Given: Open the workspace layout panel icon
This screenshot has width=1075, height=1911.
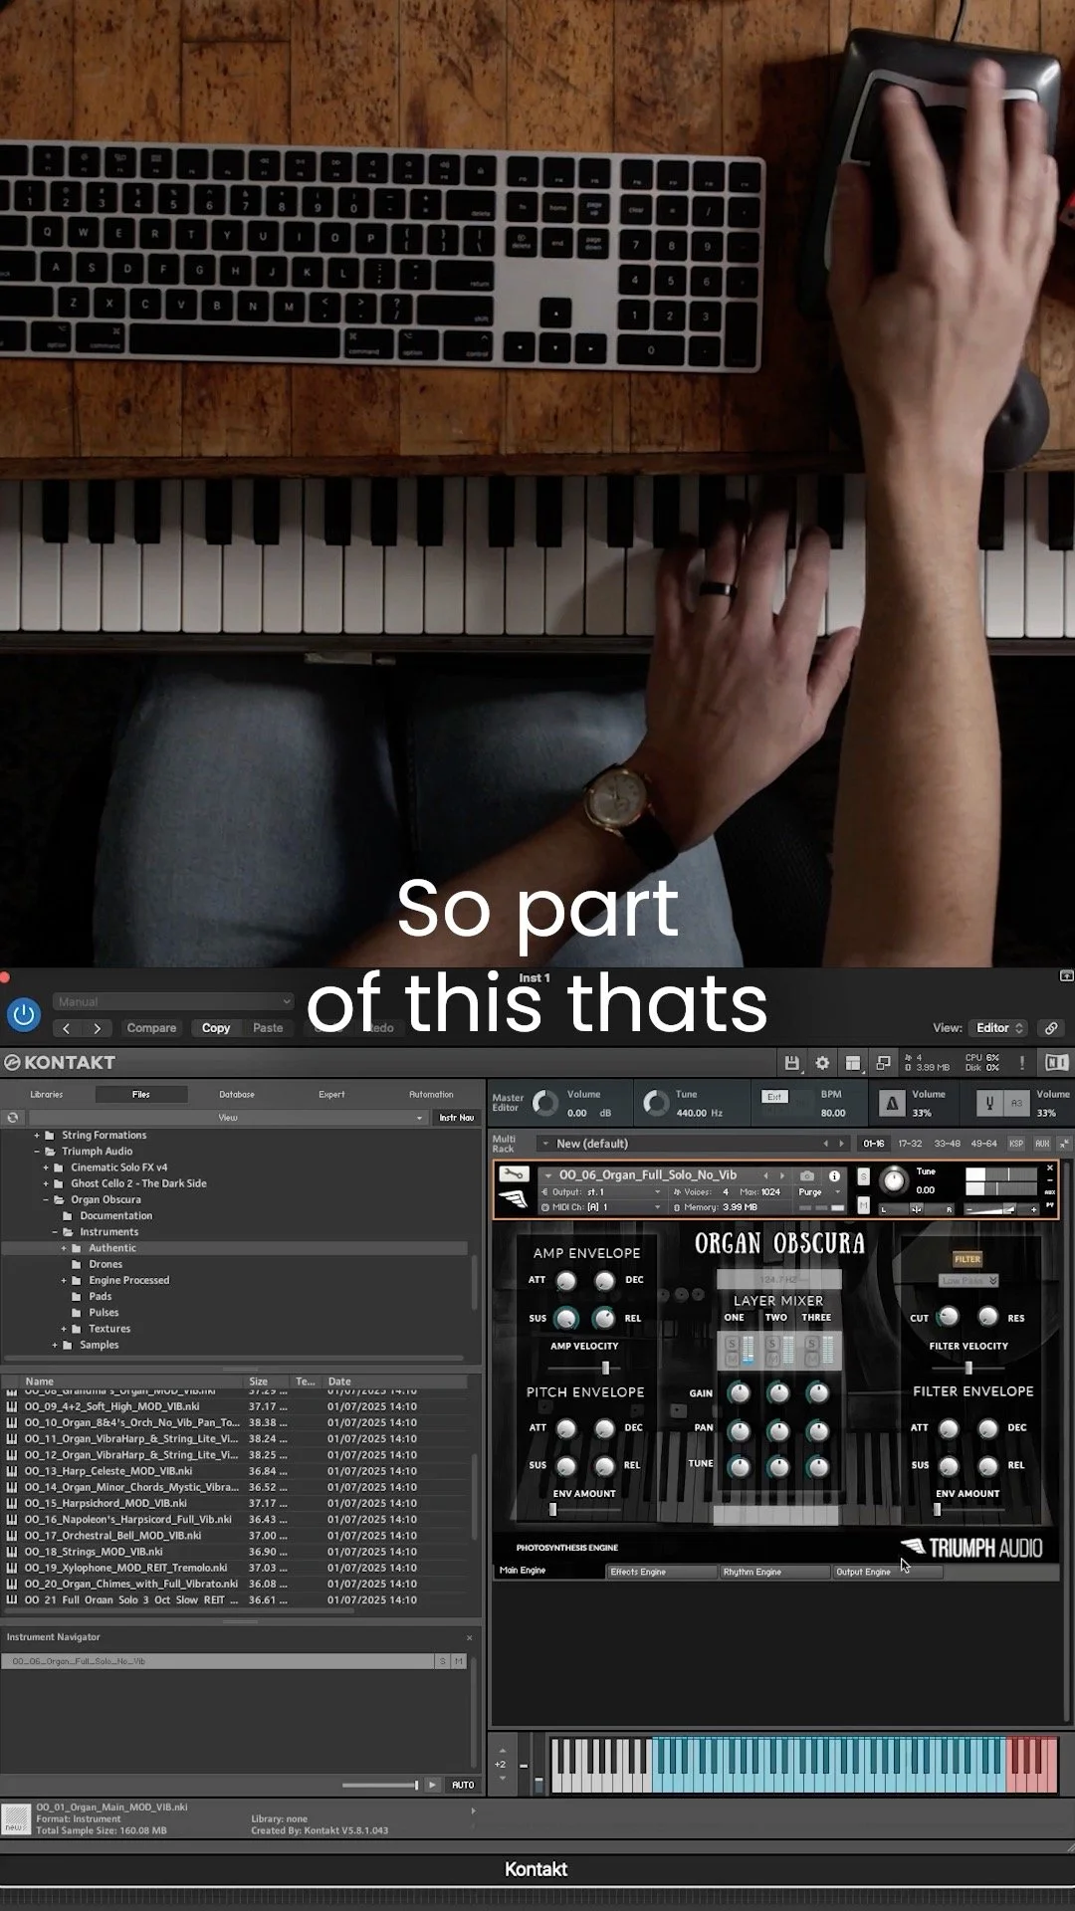Looking at the screenshot, I should pos(853,1063).
